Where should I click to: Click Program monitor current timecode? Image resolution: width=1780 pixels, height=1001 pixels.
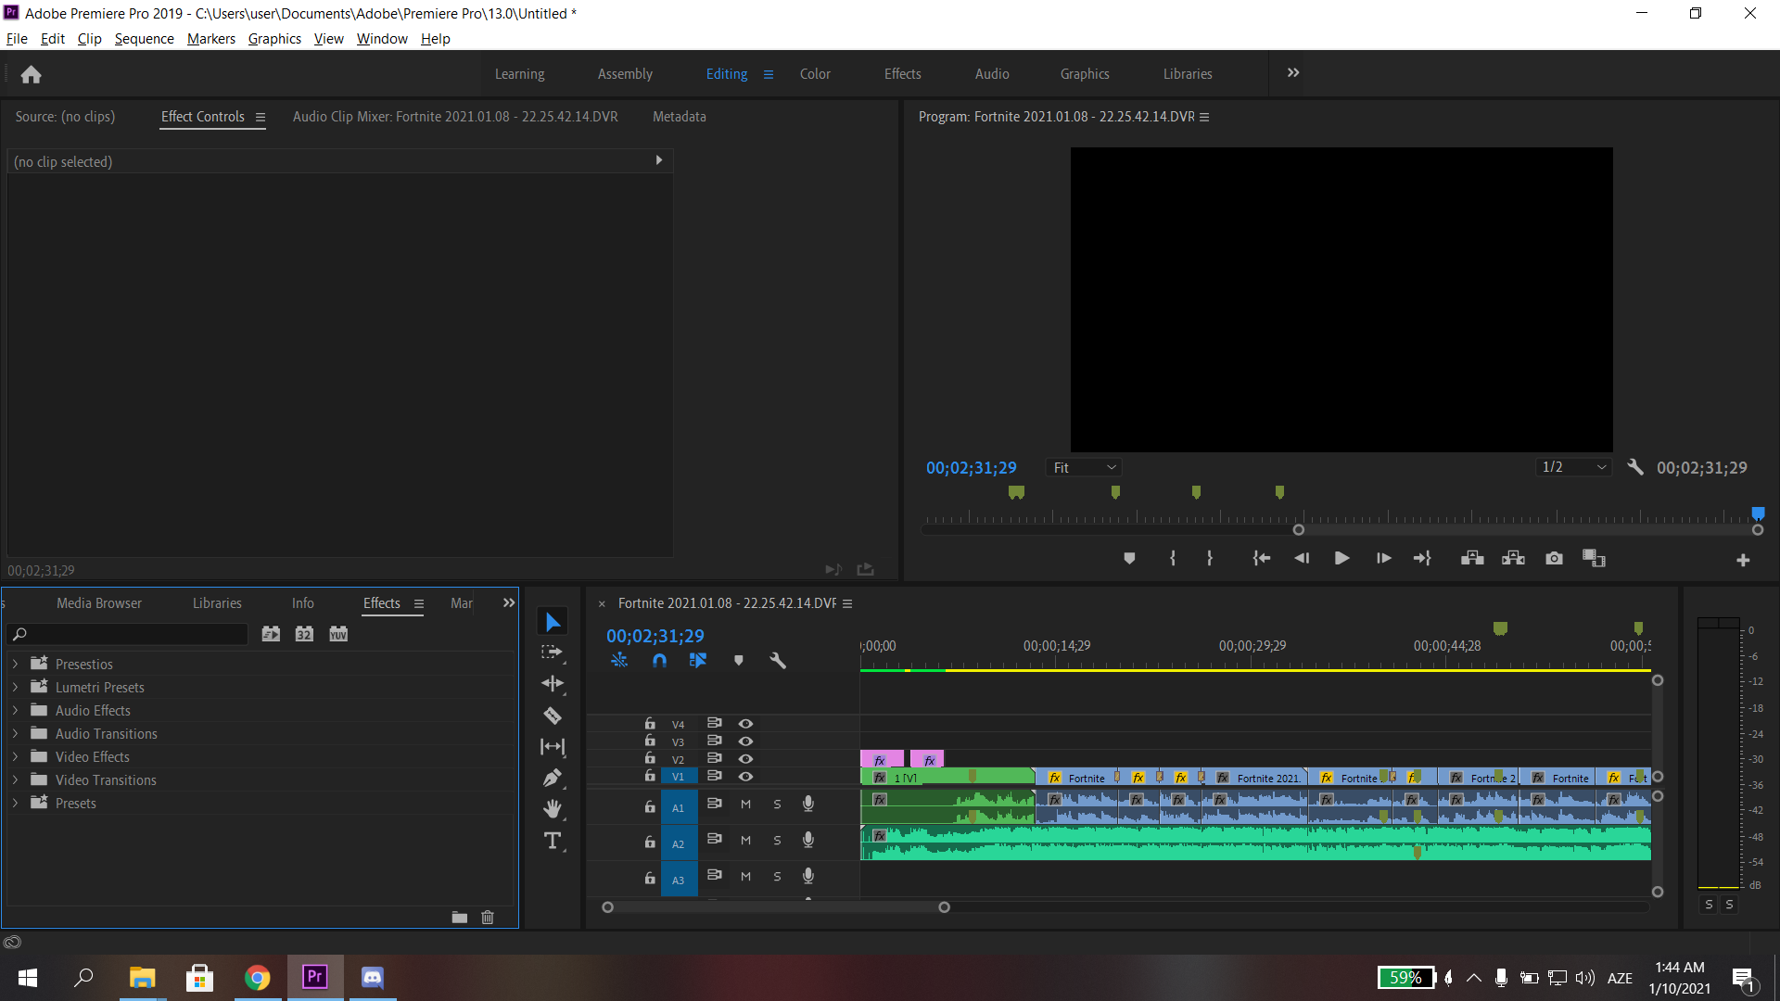click(971, 468)
